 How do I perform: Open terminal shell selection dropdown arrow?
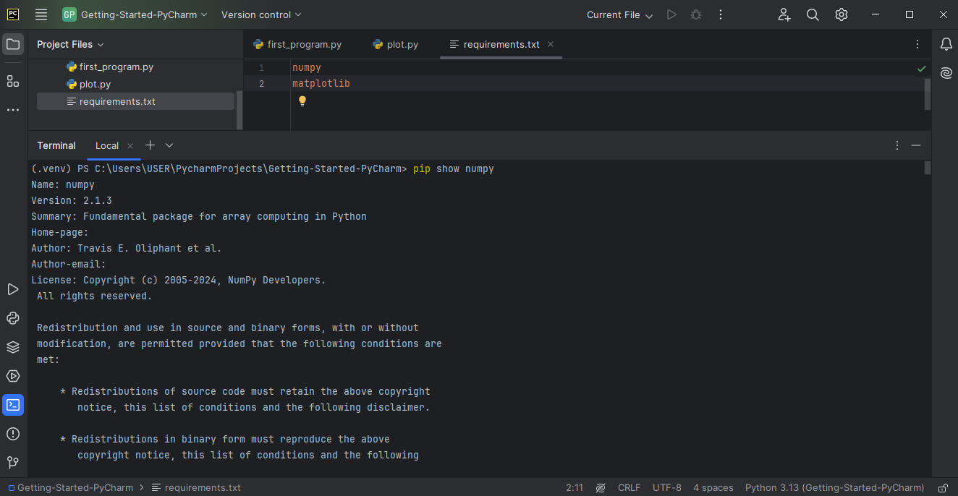tap(169, 145)
